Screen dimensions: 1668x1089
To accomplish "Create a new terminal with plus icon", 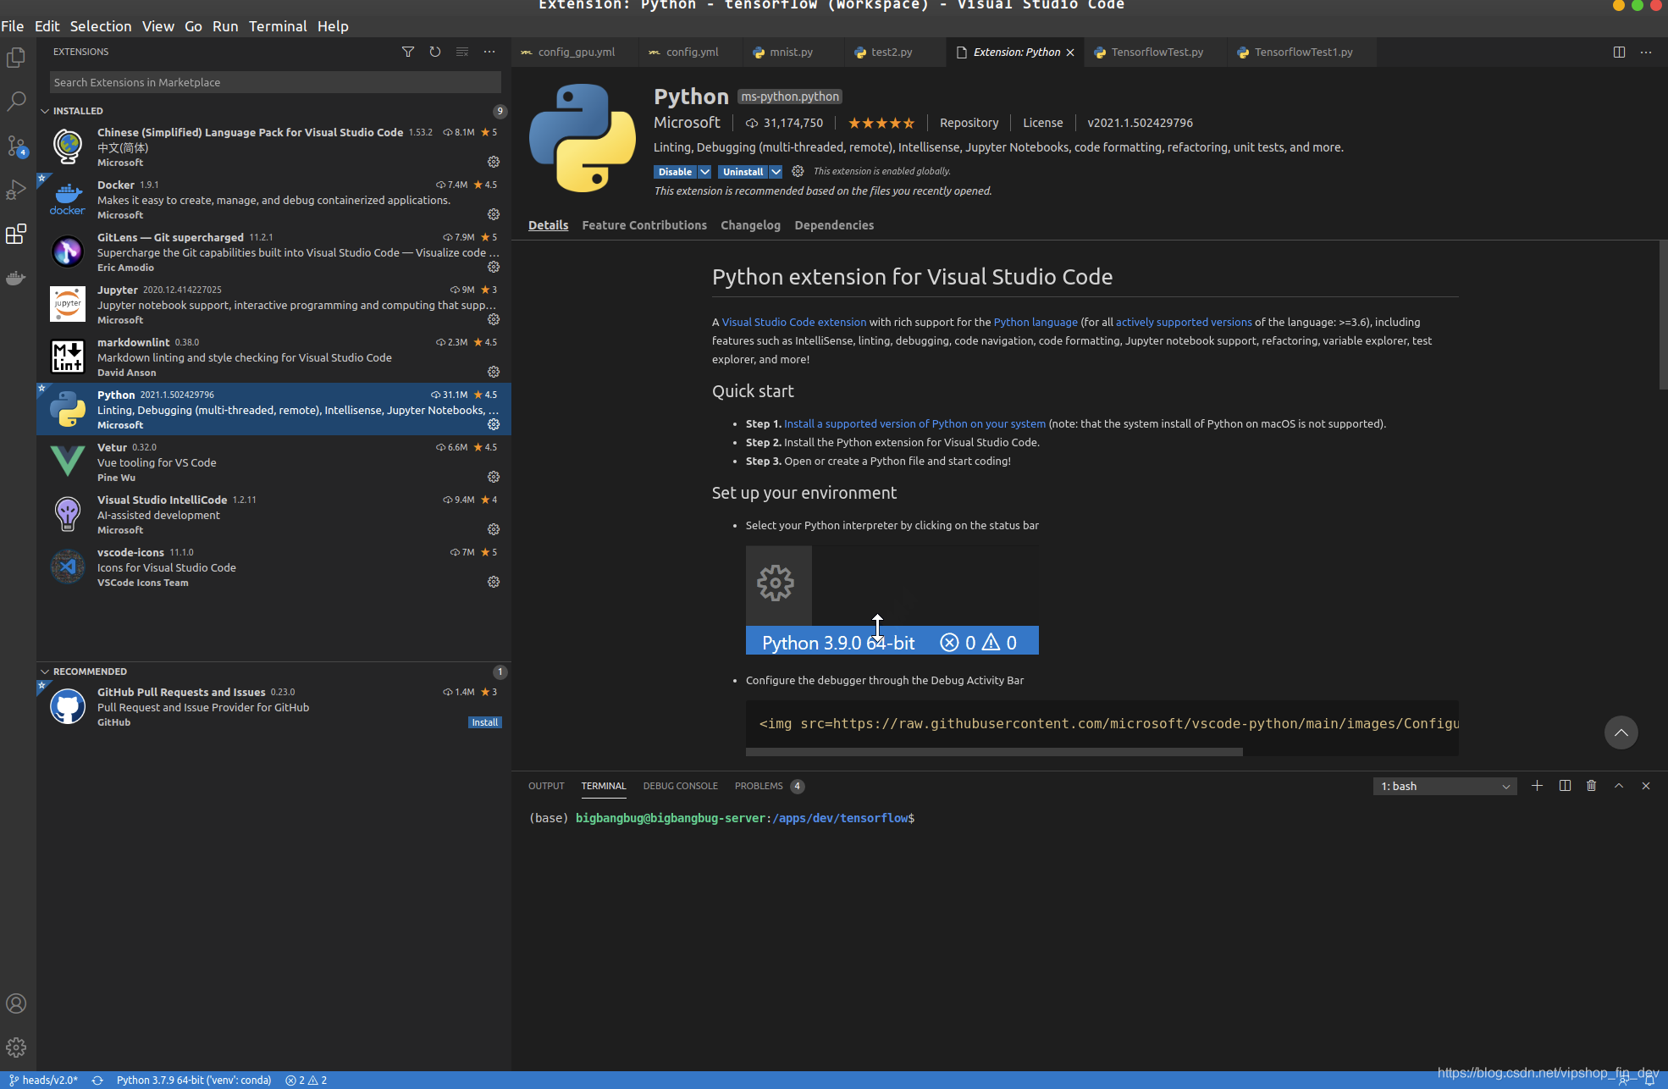I will tap(1537, 786).
